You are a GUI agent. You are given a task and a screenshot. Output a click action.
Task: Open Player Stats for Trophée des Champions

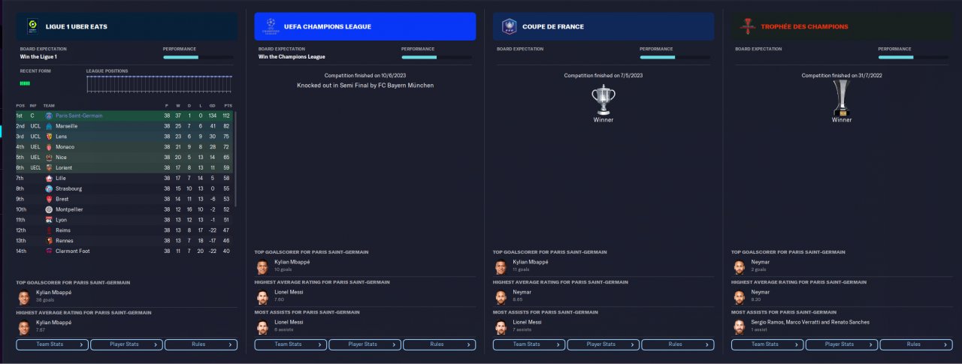(x=840, y=344)
